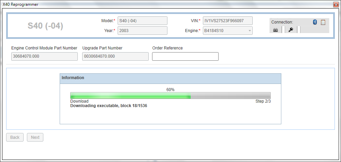Click the 'X40 Reprogrammer' window title

[20, 4]
